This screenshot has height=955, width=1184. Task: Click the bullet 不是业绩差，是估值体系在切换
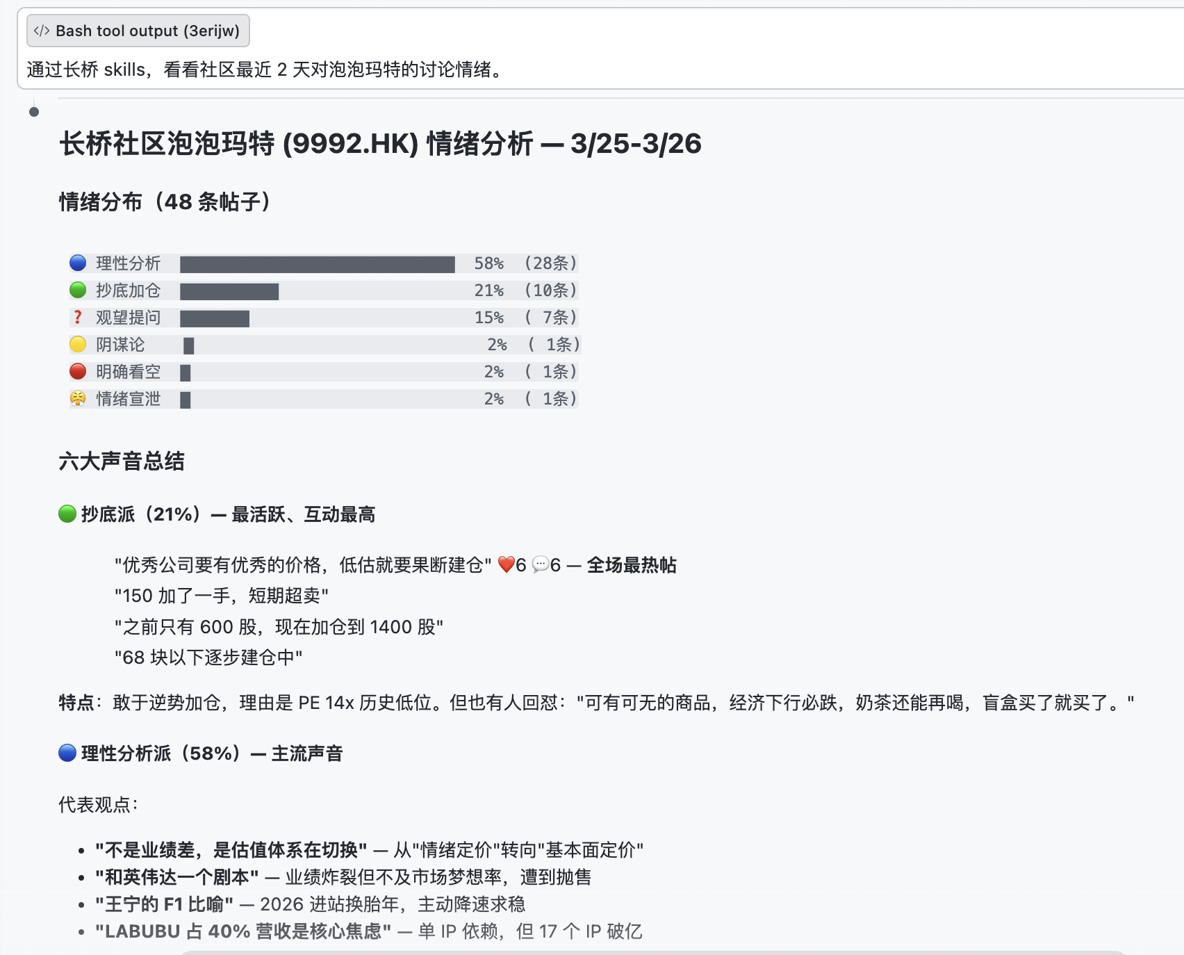[x=370, y=850]
